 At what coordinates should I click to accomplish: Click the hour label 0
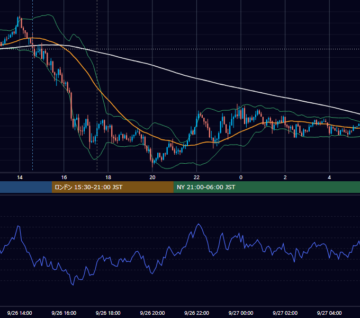click(241, 178)
